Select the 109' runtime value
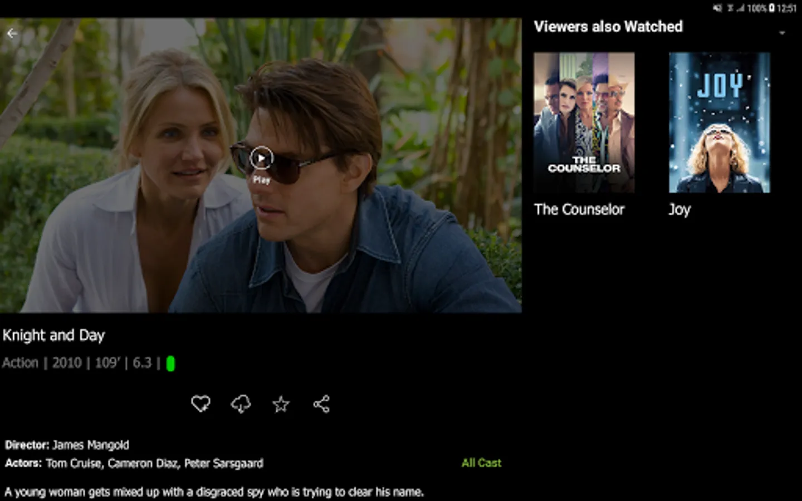The height and width of the screenshot is (501, 802). [107, 363]
